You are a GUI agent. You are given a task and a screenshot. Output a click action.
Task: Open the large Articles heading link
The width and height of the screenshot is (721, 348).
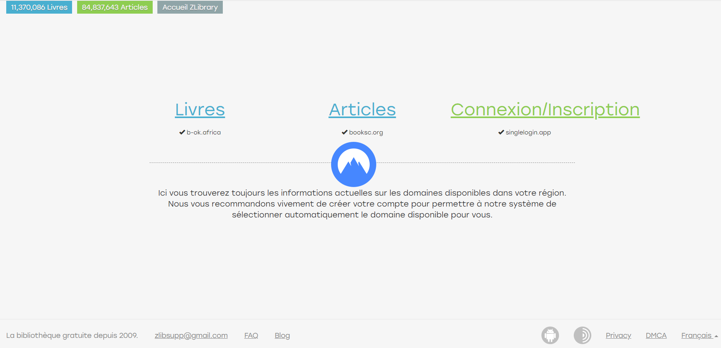point(362,110)
